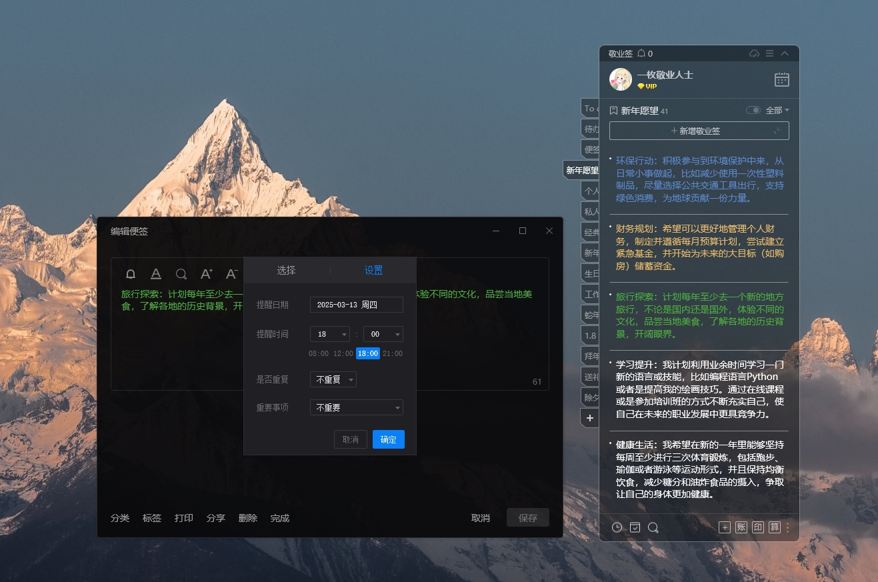The width and height of the screenshot is (878, 582).
Task: Click the boxed plus icon at sidebar bottom
Action: pos(725,527)
